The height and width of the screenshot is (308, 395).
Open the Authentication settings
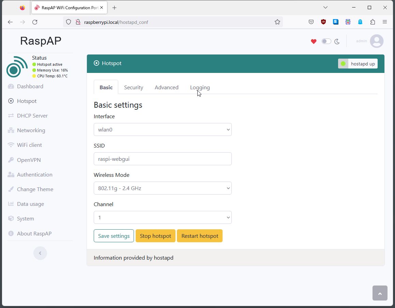click(34, 174)
